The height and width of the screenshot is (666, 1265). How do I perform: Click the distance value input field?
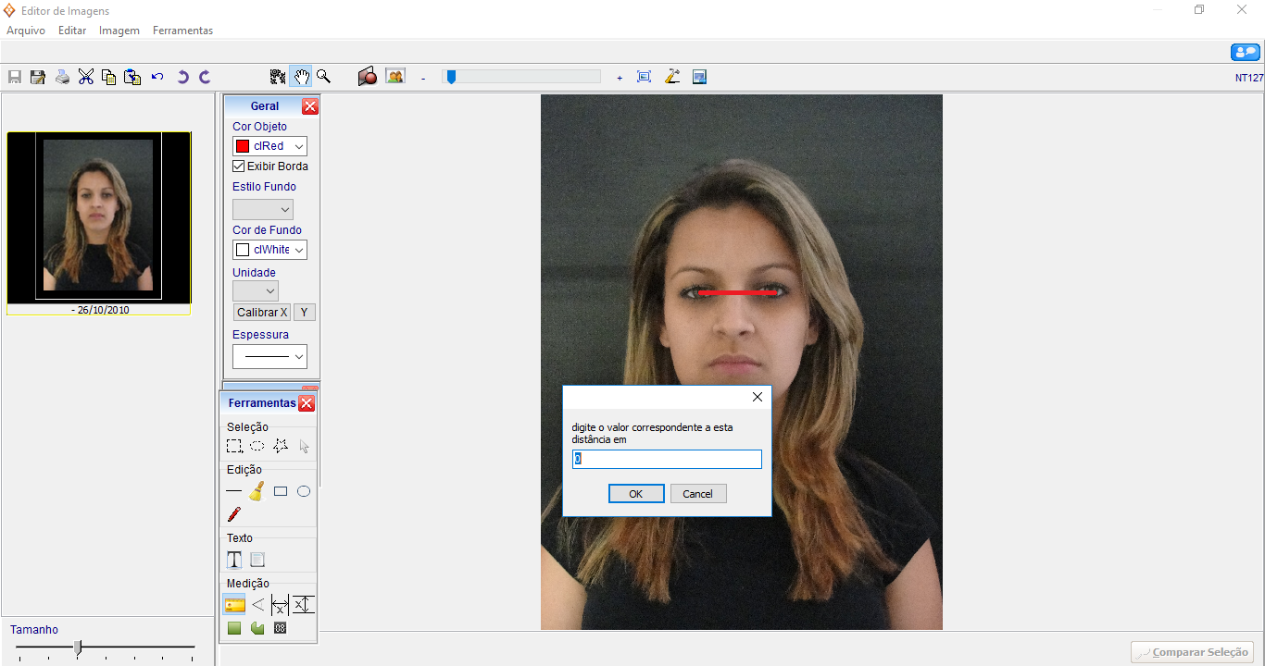click(x=667, y=459)
